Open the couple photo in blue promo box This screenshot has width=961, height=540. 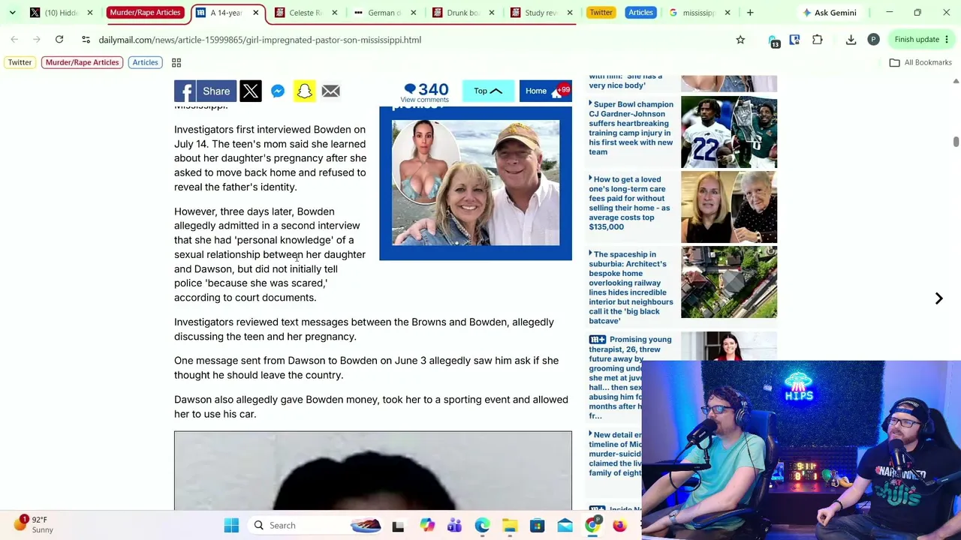coord(475,183)
